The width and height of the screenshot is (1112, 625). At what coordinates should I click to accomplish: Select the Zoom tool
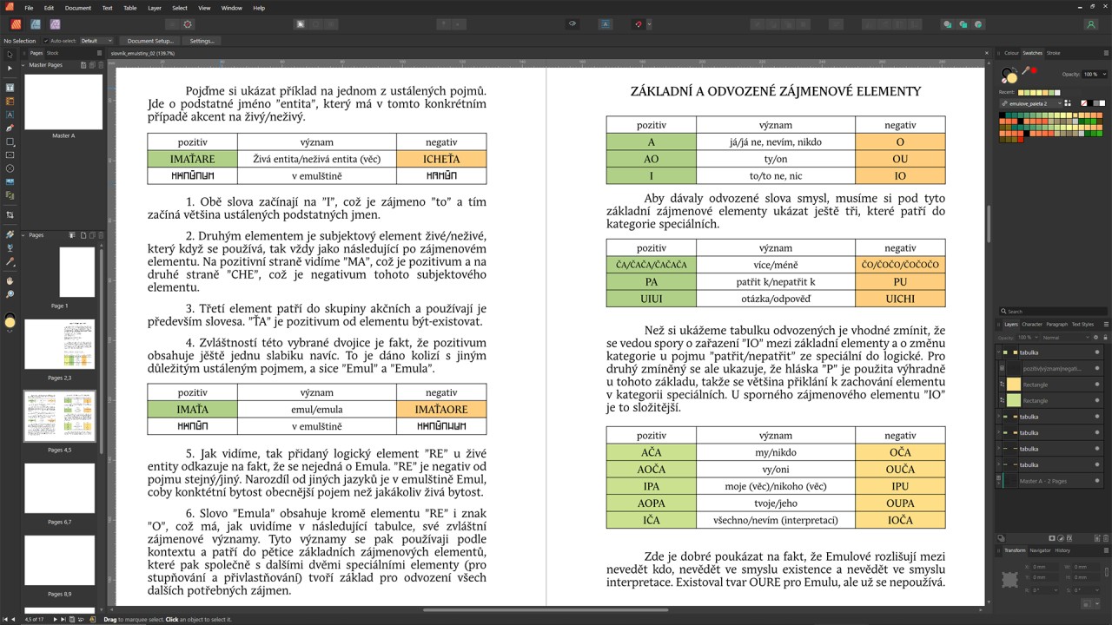[10, 295]
